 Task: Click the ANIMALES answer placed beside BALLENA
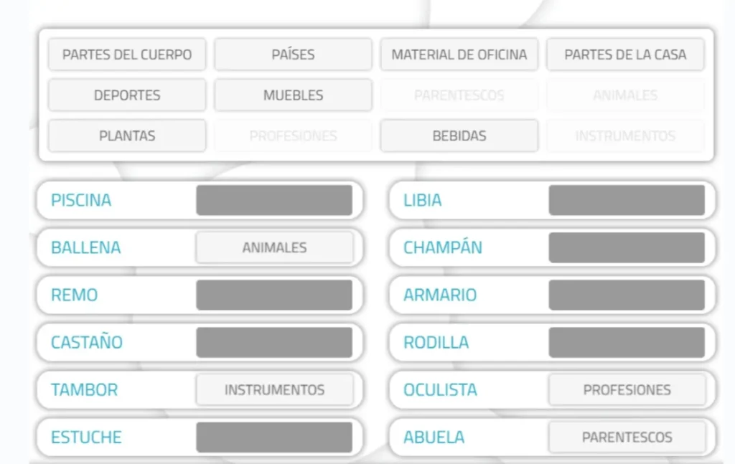pos(275,247)
